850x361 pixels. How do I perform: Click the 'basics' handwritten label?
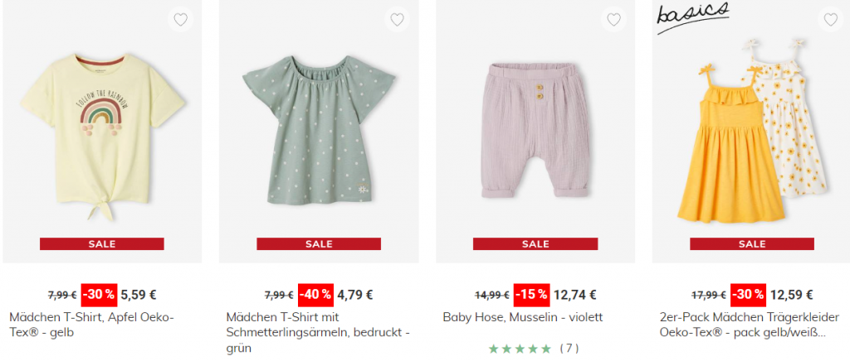[x=691, y=13]
